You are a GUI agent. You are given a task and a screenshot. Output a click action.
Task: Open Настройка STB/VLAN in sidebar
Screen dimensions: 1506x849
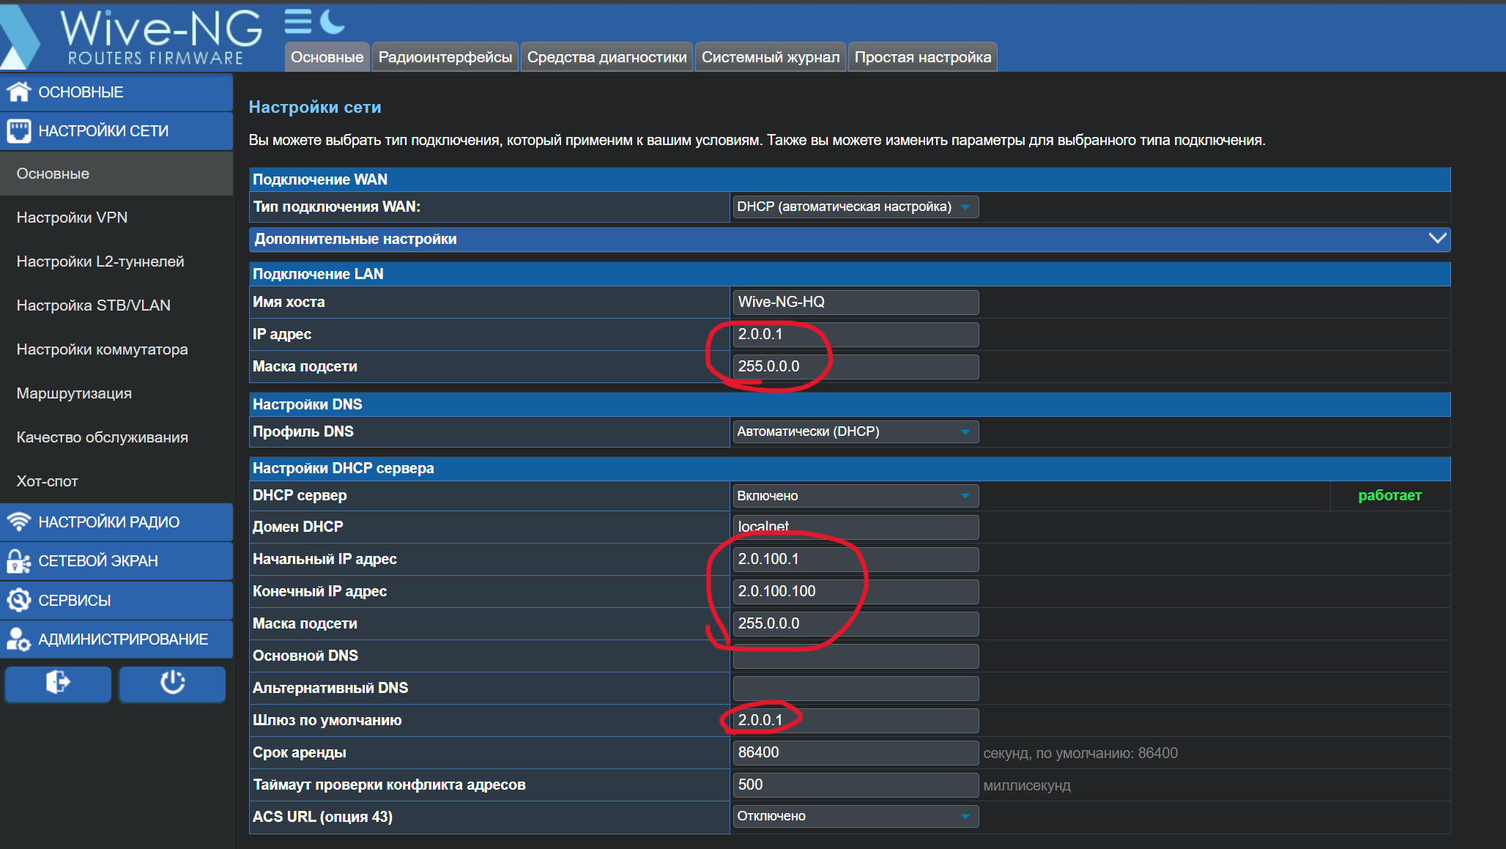[x=116, y=305]
